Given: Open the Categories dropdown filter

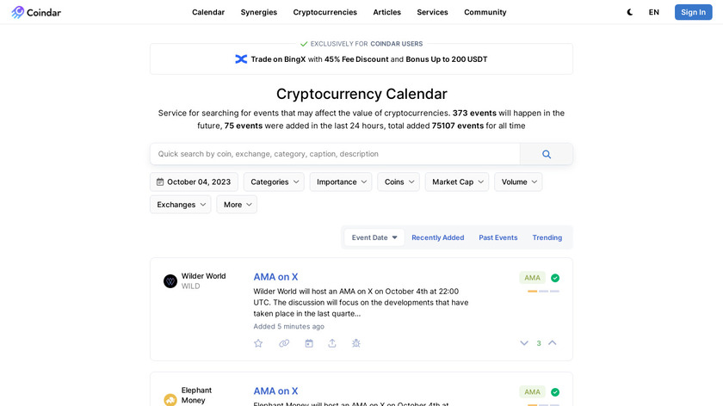Looking at the screenshot, I should coord(275,181).
